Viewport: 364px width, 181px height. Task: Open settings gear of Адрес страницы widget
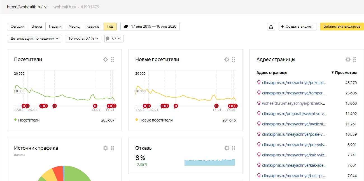[348, 59]
